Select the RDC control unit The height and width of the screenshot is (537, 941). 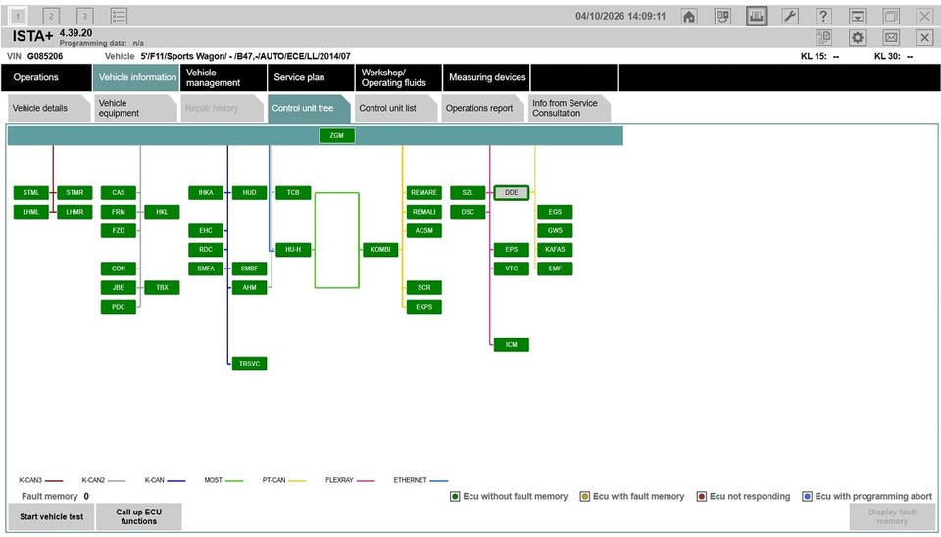click(206, 250)
